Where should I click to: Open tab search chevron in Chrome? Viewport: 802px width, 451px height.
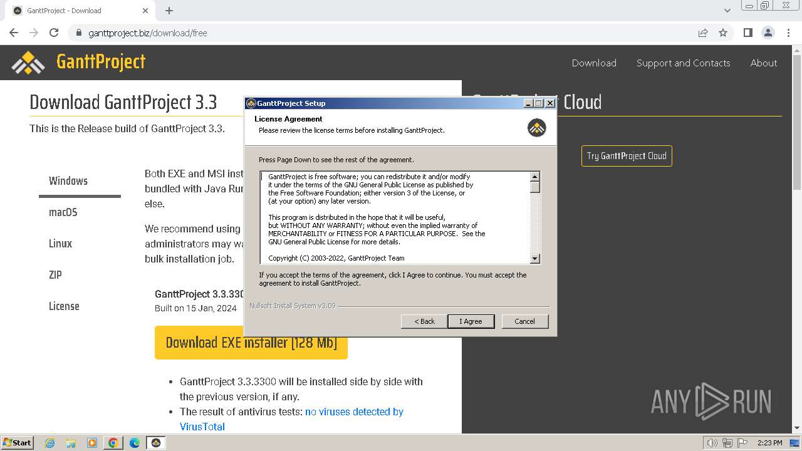pos(727,11)
